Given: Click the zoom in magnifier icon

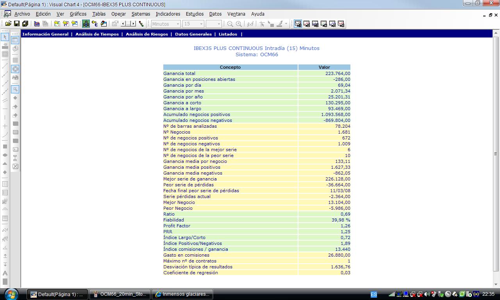Looking at the screenshot, I should [x=239, y=24].
